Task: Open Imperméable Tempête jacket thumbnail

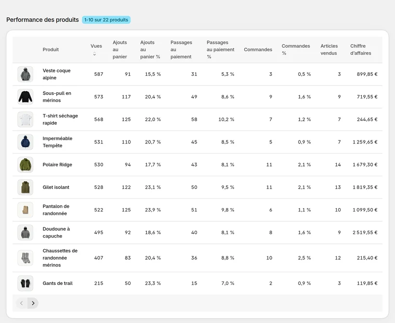Action: 25,142
